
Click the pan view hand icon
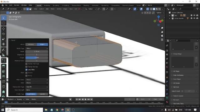click(162, 32)
